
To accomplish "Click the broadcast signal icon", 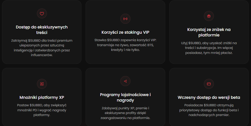I will (125, 19).
